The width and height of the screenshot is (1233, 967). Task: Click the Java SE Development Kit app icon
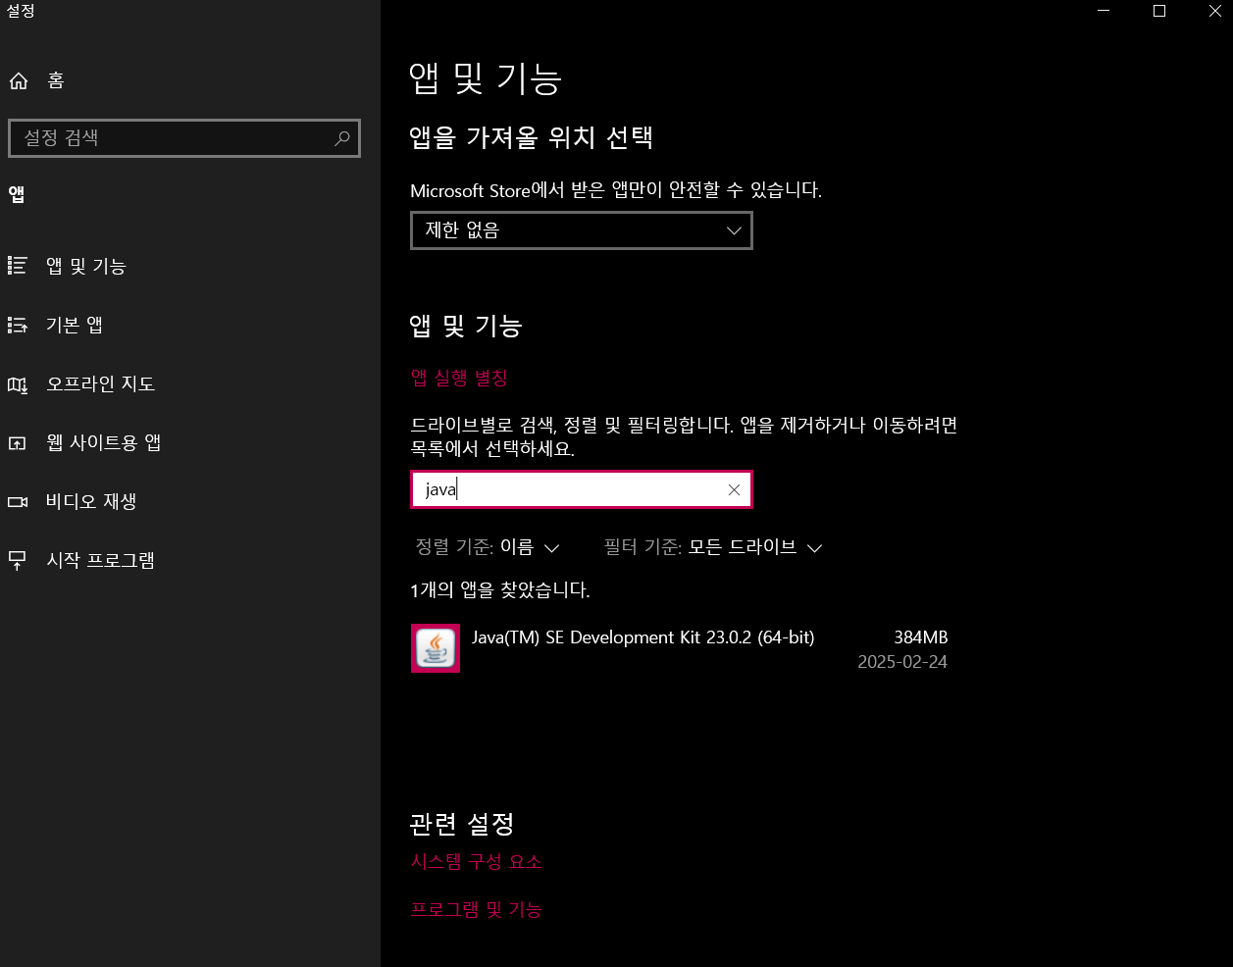pyautogui.click(x=436, y=648)
